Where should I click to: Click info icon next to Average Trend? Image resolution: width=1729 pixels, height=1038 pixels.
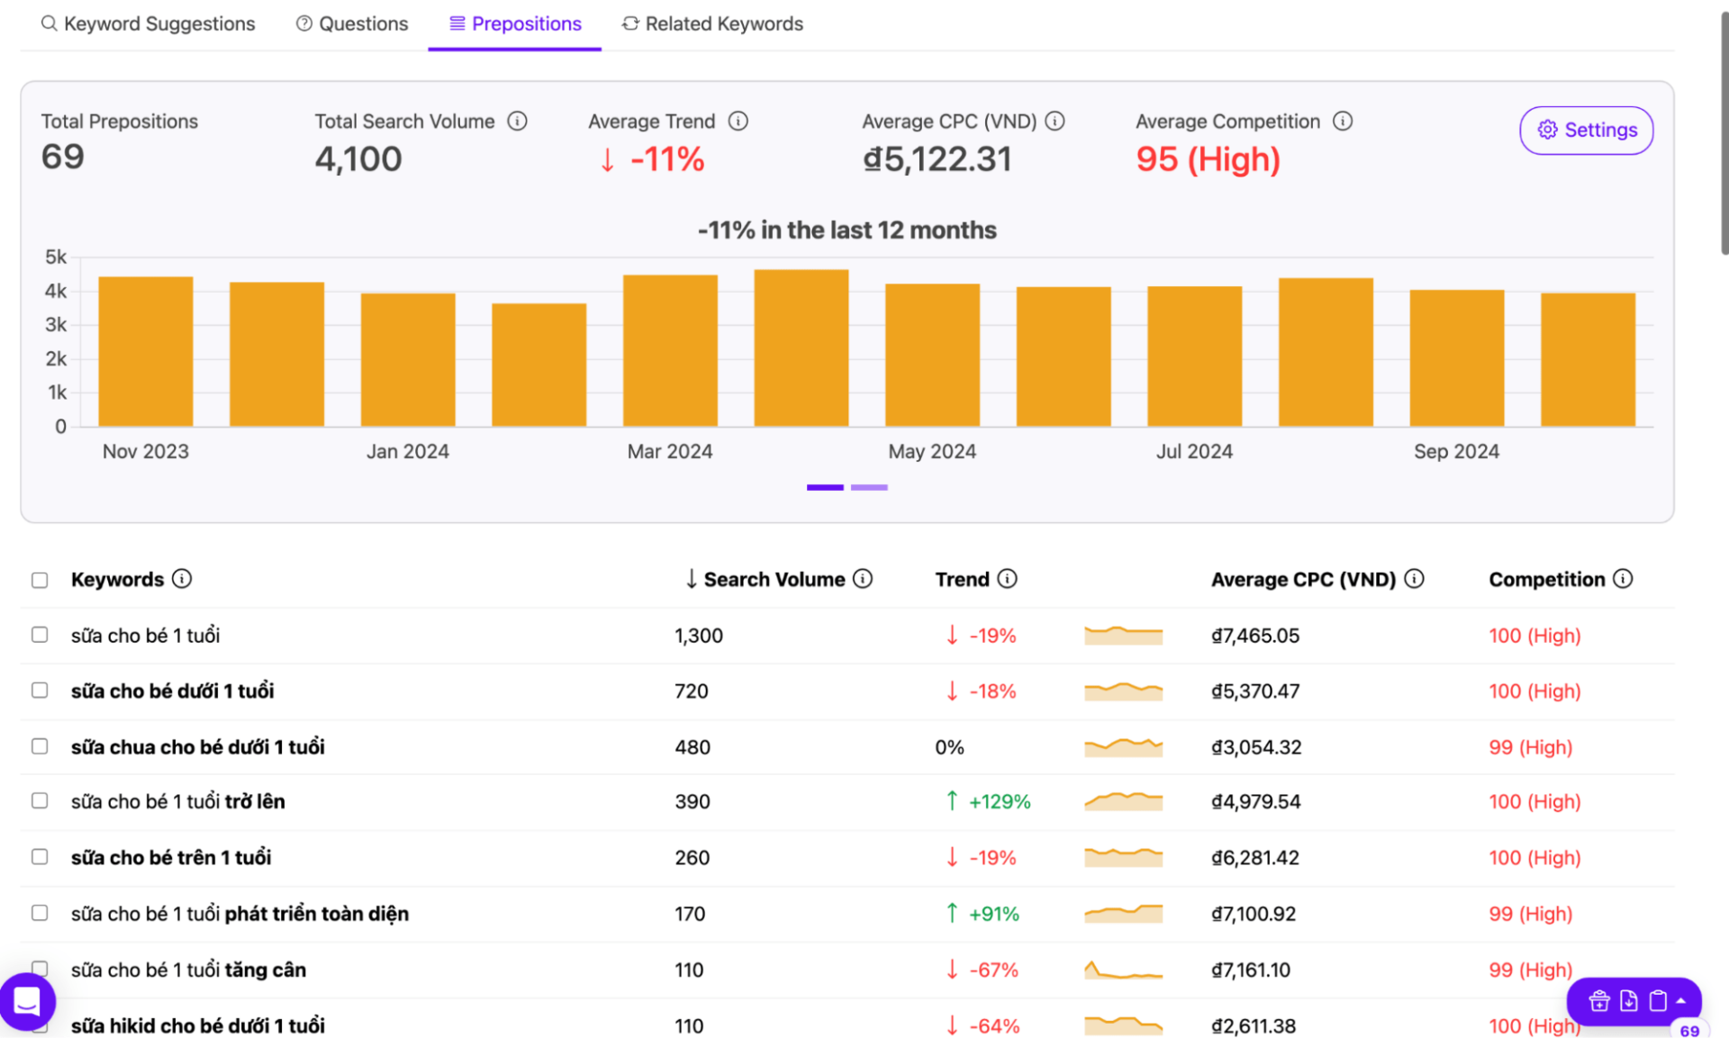[738, 121]
